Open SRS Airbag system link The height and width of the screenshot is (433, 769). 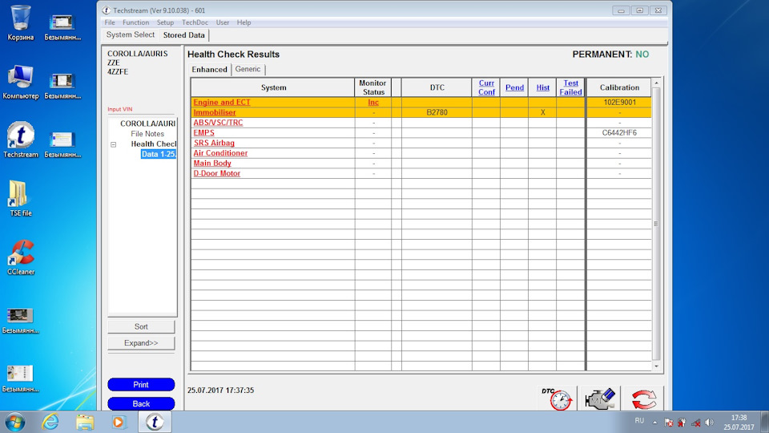tap(214, 143)
